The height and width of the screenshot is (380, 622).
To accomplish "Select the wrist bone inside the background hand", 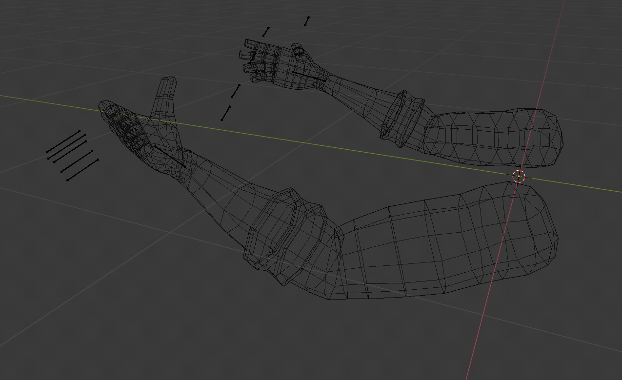I will 309,77.
